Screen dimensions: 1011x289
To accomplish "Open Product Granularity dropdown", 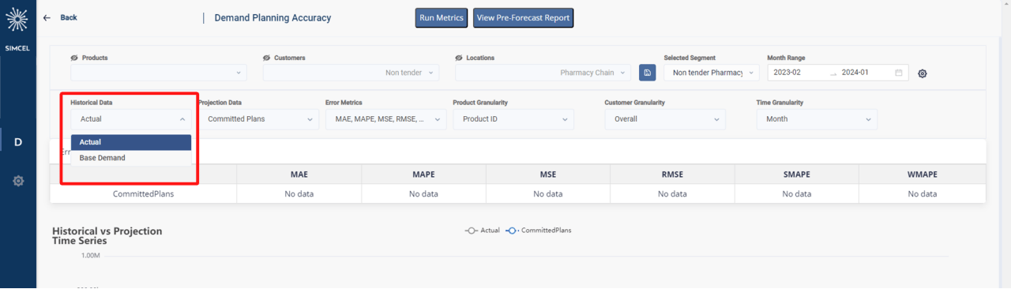I will click(x=513, y=119).
